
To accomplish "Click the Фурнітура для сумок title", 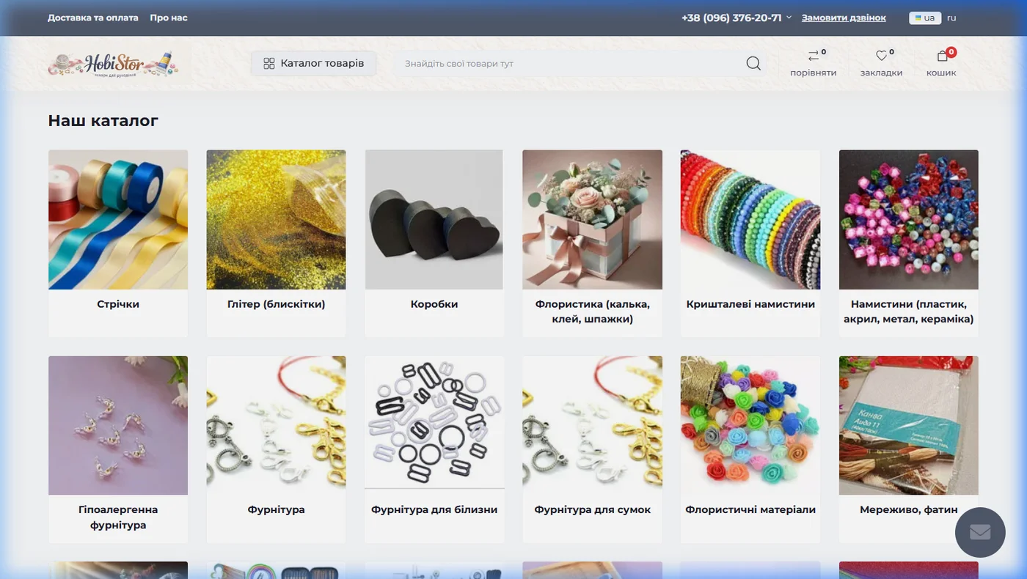I will coord(593,509).
